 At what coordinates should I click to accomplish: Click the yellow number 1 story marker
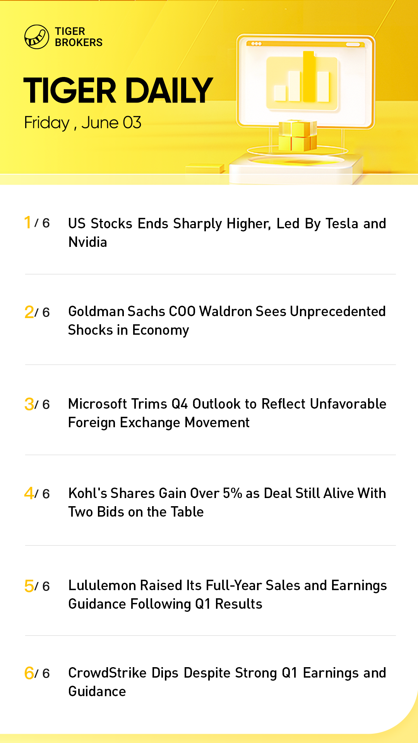tap(27, 223)
